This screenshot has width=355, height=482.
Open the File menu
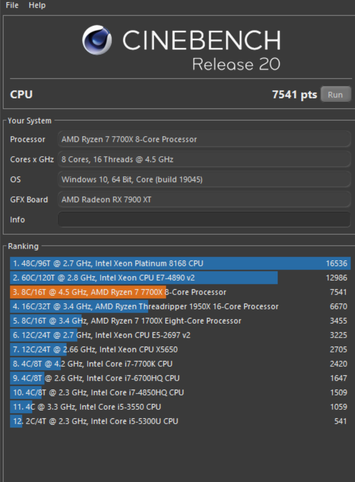pos(12,5)
